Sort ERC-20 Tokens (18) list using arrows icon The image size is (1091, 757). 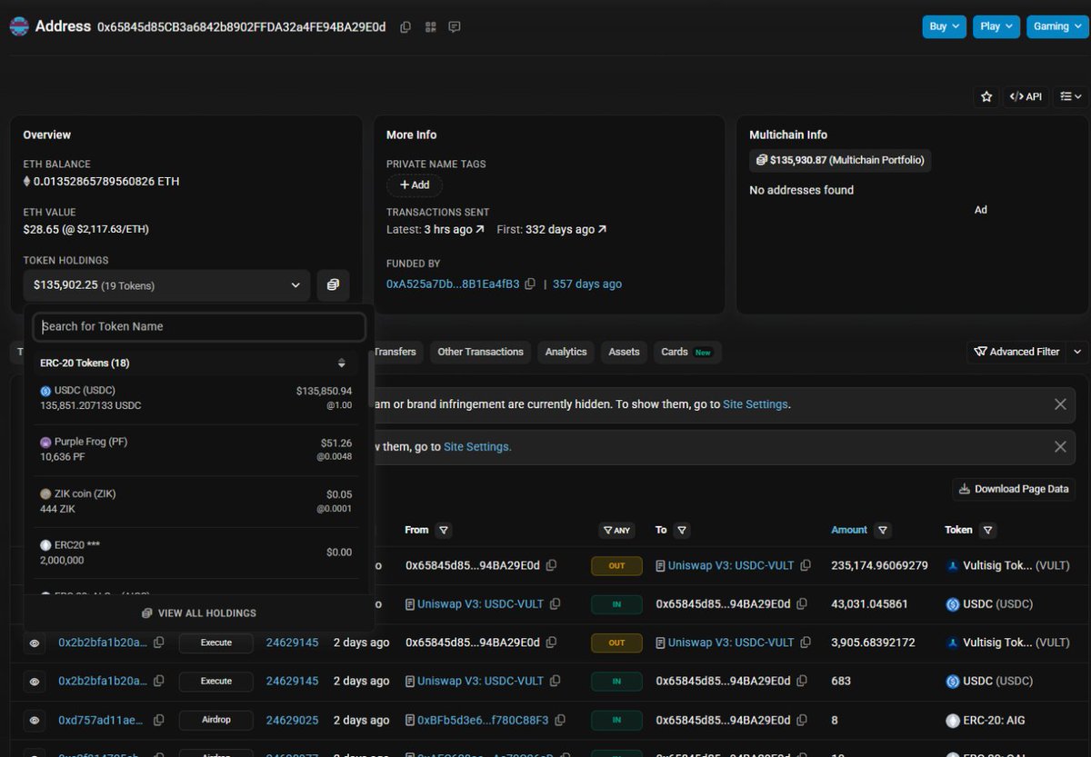coord(342,364)
